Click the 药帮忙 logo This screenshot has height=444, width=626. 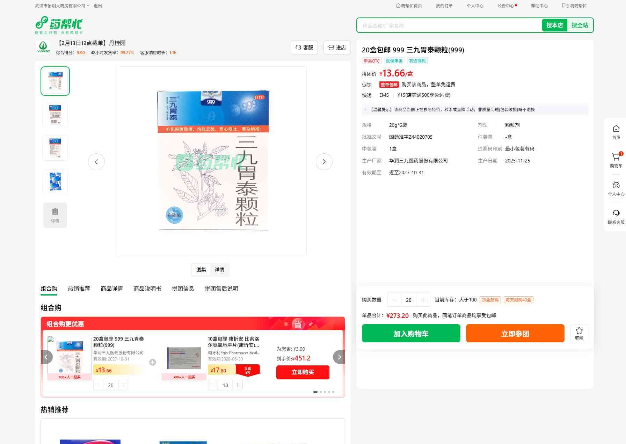click(59, 25)
